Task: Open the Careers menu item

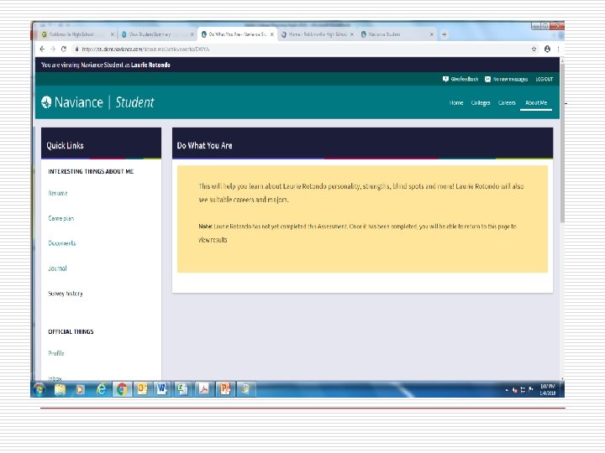Action: (x=507, y=103)
